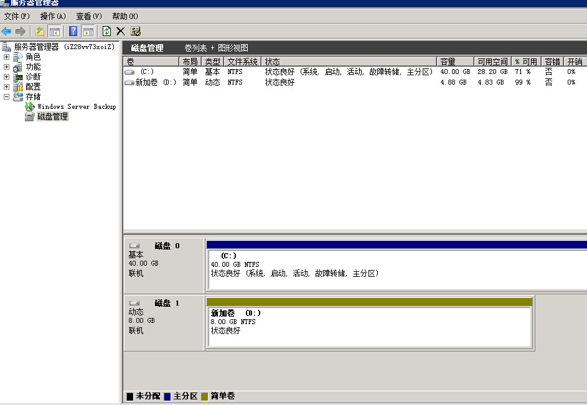Open the 查看(V) menu
The height and width of the screenshot is (405, 587).
[x=88, y=16]
